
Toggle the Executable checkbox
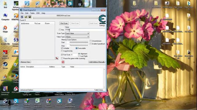[76, 48]
